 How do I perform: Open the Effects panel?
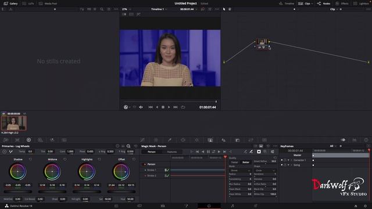[342, 3]
